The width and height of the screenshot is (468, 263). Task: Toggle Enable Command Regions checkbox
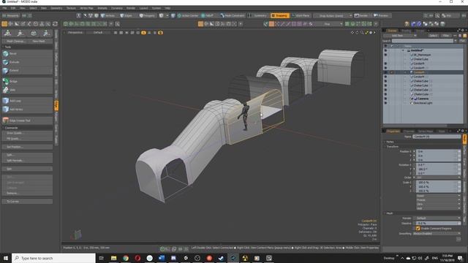pos(418,229)
